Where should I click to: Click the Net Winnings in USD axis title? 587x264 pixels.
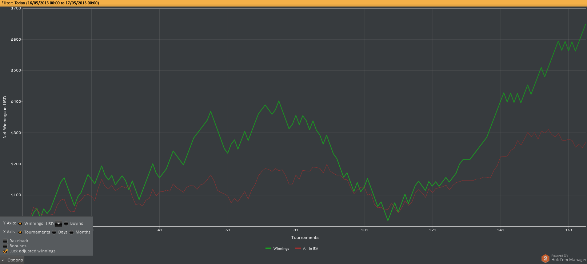click(x=5, y=117)
